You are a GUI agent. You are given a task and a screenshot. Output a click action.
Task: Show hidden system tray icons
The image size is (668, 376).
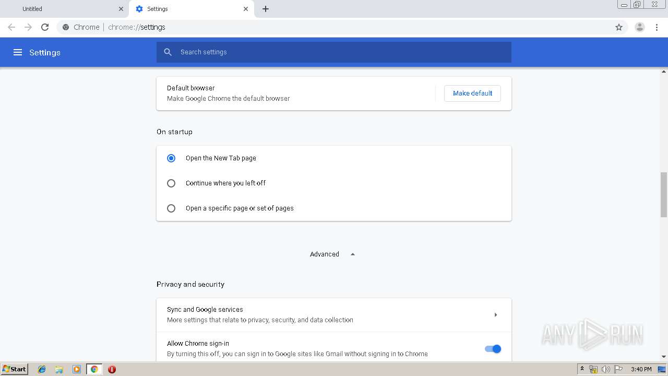582,369
